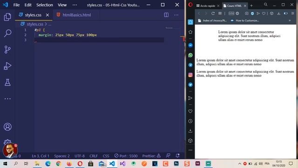Open the Windows Action Center

coord(291,163)
